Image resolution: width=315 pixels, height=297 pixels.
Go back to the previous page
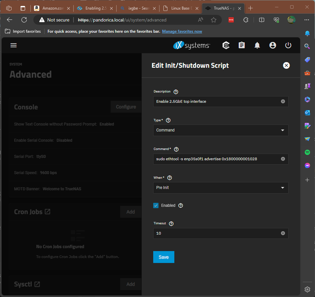10,20
